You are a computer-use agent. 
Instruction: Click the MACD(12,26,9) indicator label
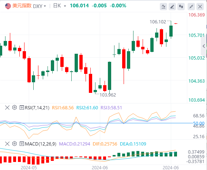pyautogui.click(x=41, y=144)
